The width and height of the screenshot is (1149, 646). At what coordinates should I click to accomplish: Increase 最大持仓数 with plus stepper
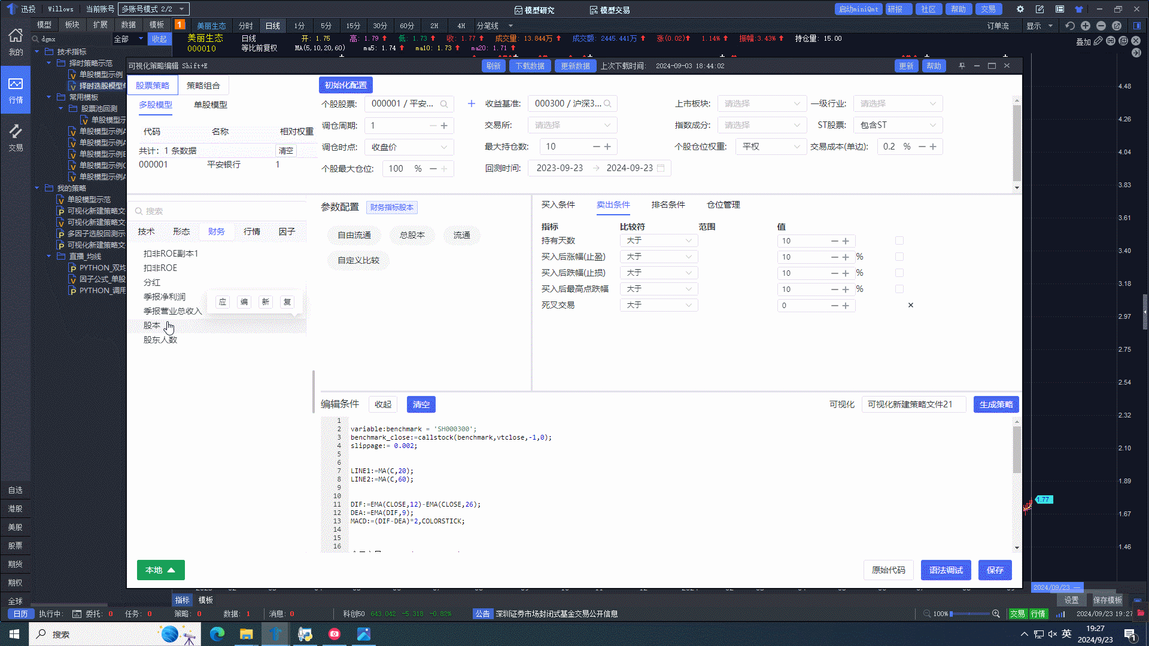(607, 147)
